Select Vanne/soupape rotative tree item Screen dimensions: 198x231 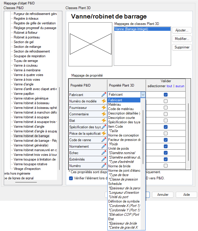[30, 164]
